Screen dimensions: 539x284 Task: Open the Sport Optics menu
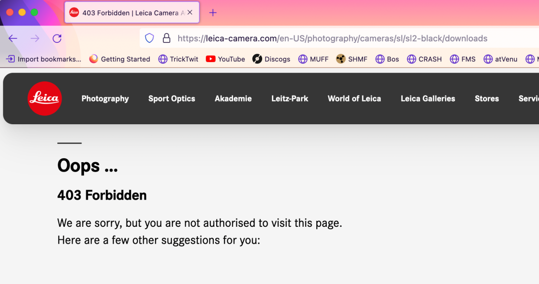(172, 99)
